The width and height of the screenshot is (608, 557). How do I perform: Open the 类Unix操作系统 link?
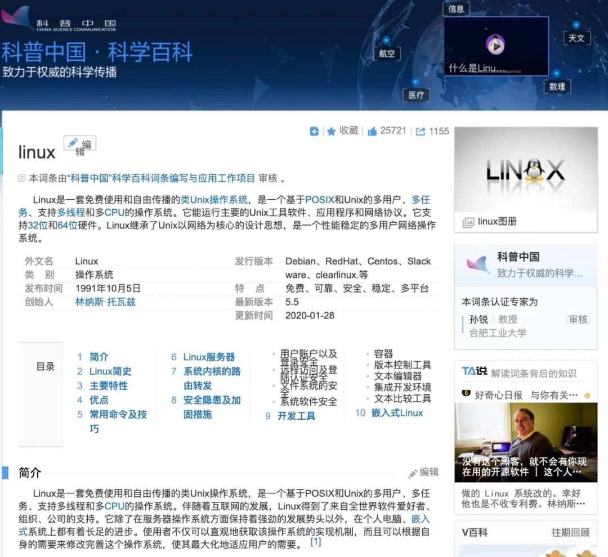(x=214, y=200)
